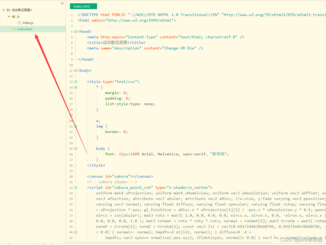326x245 pixels.
Task: Click the border: 0; declaration
Action: [117, 132]
